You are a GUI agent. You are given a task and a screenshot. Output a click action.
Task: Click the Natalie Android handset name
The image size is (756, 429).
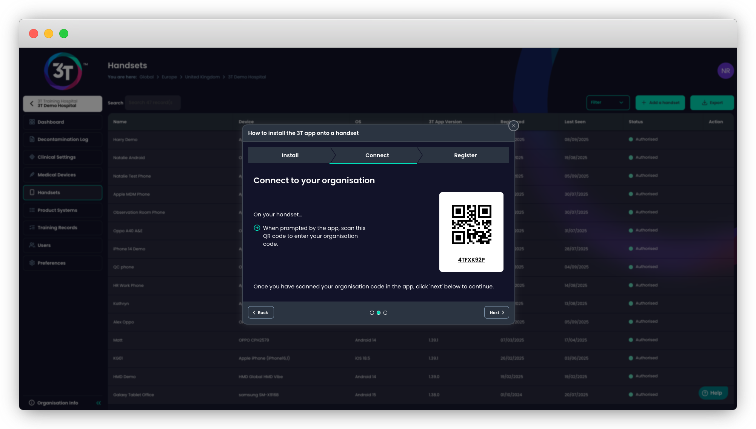tap(129, 158)
